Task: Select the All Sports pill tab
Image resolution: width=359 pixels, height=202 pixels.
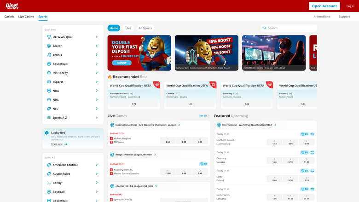Action: 145,28
